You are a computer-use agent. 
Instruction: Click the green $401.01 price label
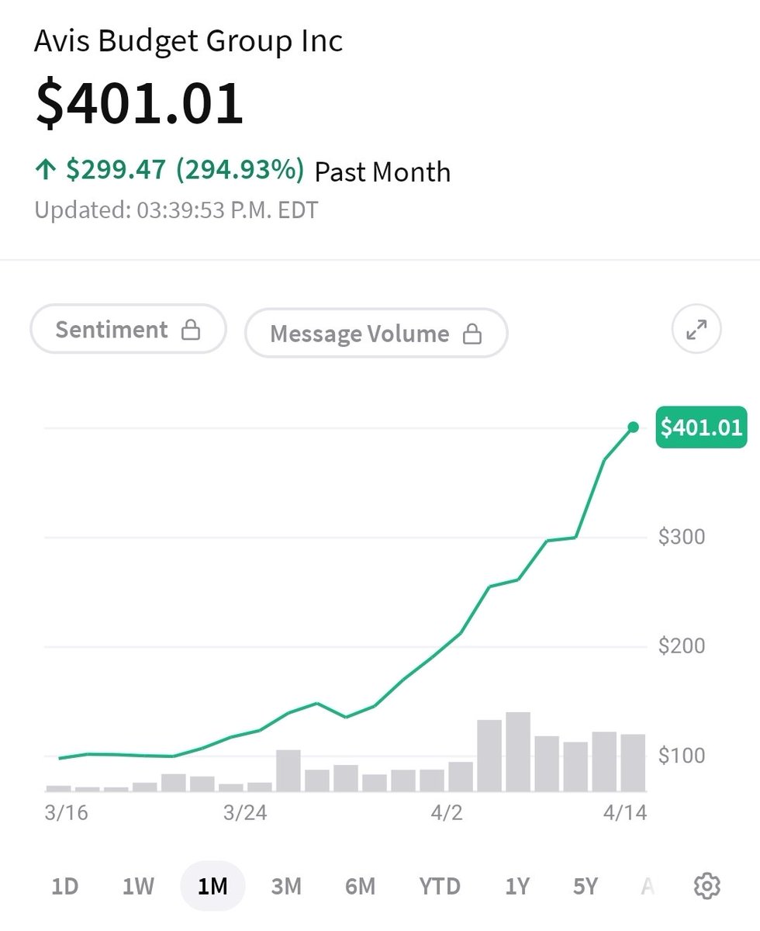(x=702, y=427)
